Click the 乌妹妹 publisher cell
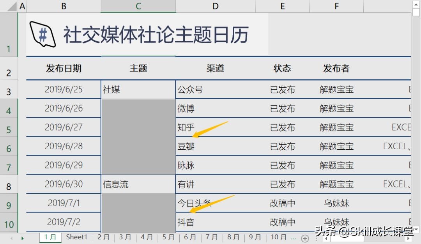 point(336,203)
